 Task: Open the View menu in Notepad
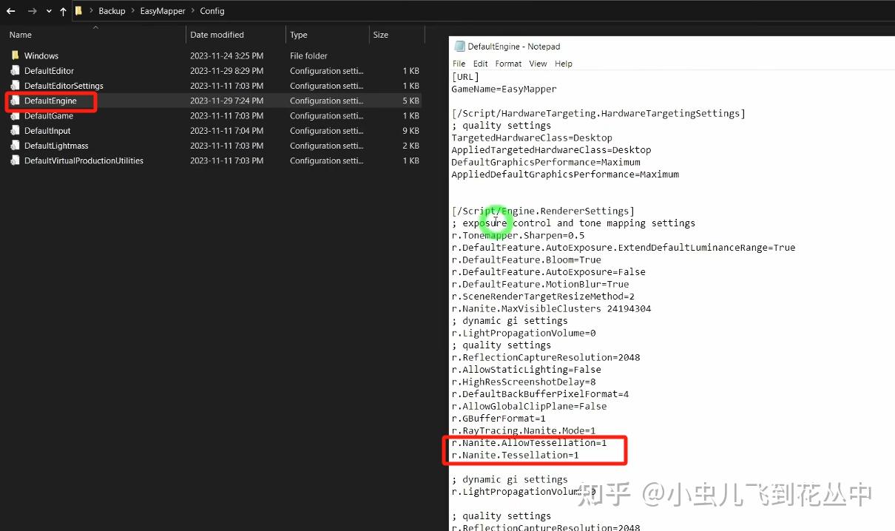point(538,64)
